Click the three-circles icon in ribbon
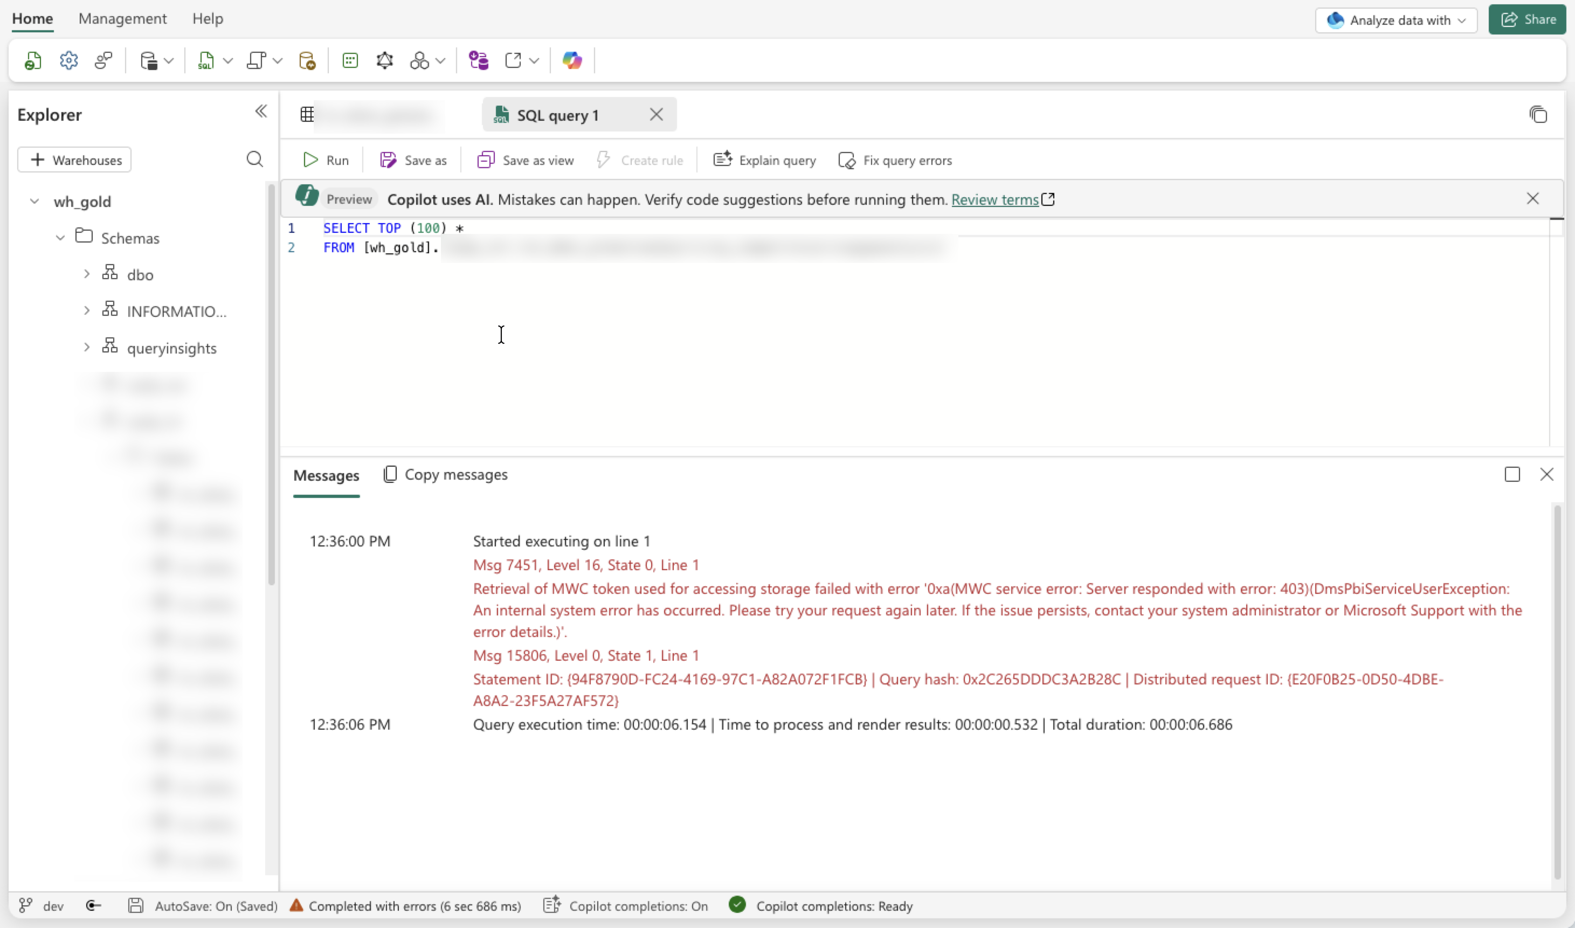1575x928 pixels. 420,61
